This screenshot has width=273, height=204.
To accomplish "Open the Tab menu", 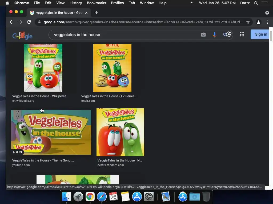I will click(132, 3).
